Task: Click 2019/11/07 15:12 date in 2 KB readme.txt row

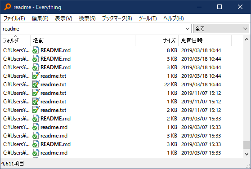Action: (x=201, y=110)
